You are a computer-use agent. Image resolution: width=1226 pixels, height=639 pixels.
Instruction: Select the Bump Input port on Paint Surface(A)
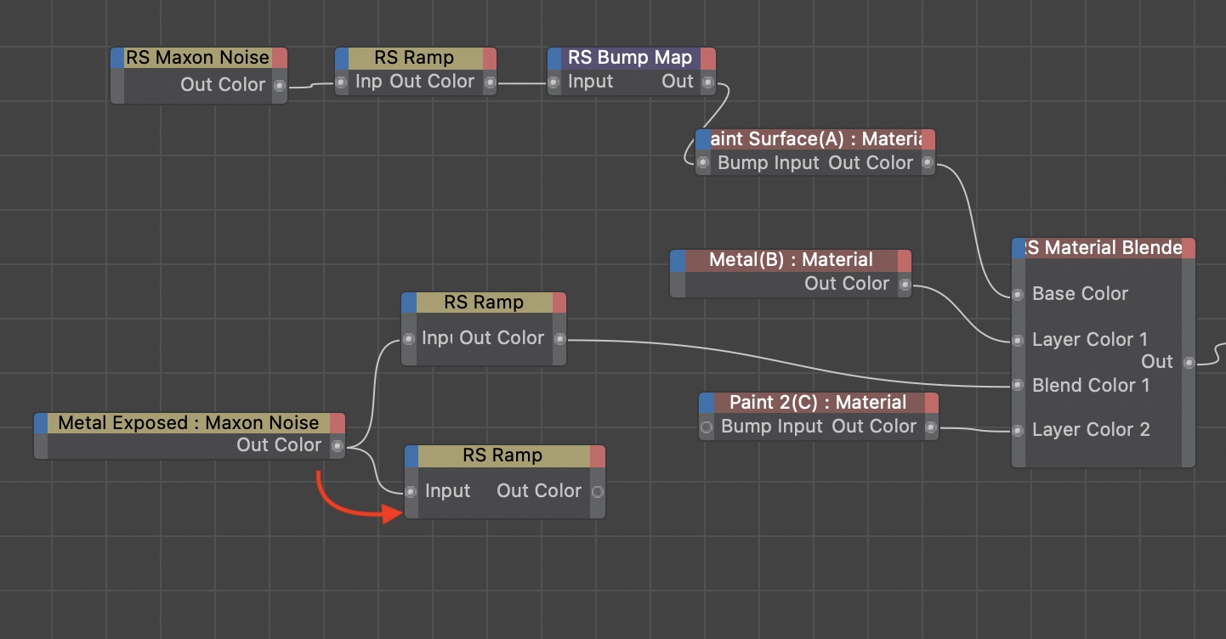pyautogui.click(x=703, y=163)
